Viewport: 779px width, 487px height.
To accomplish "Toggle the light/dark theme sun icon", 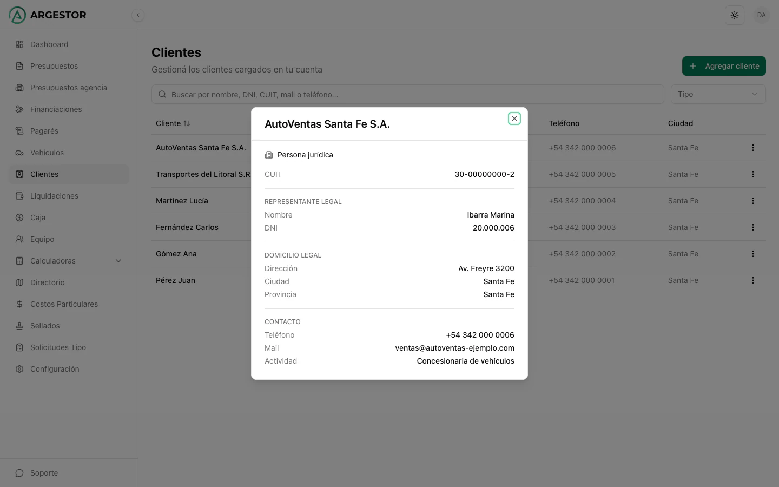I will point(735,15).
